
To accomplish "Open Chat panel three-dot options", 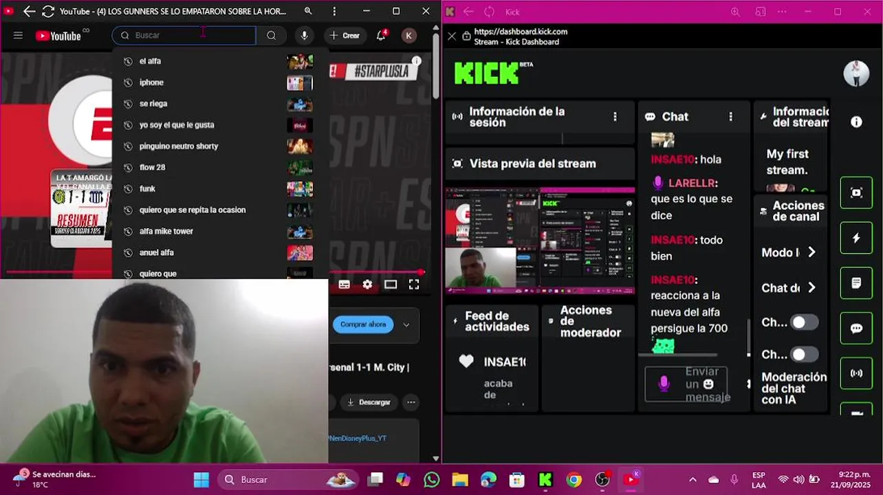I will 730,117.
